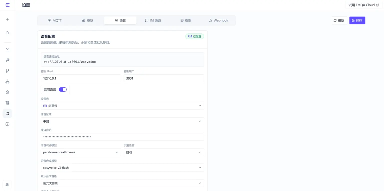Viewport: 384px width, 191px height.
Task: Open the IM 通道 tab
Action: (153, 20)
